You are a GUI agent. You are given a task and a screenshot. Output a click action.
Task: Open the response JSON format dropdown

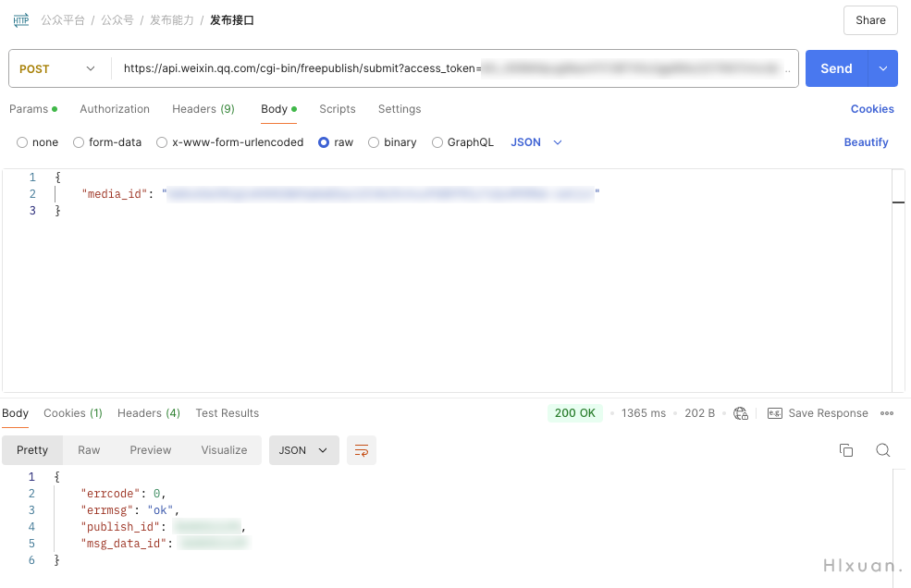(304, 450)
